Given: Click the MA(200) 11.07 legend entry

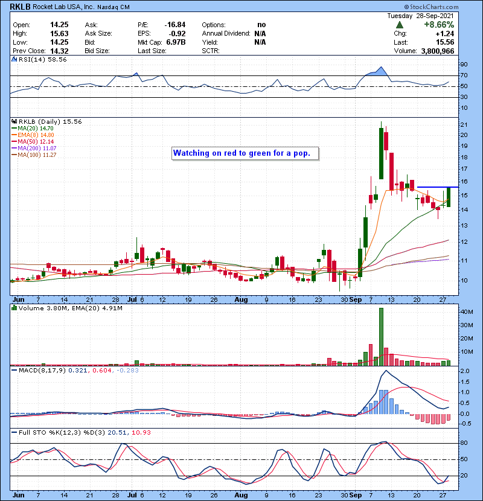Looking at the screenshot, I should [x=34, y=148].
